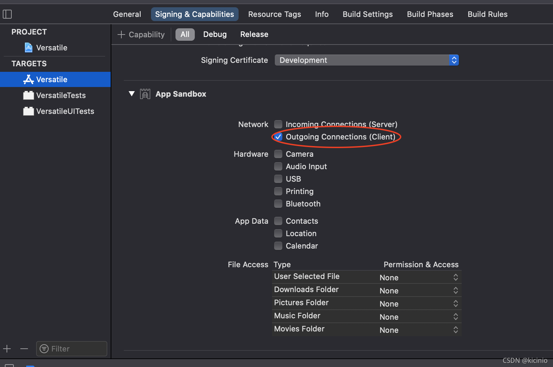
Task: Uncheck Outgoing Connections (Client)
Action: click(x=278, y=137)
